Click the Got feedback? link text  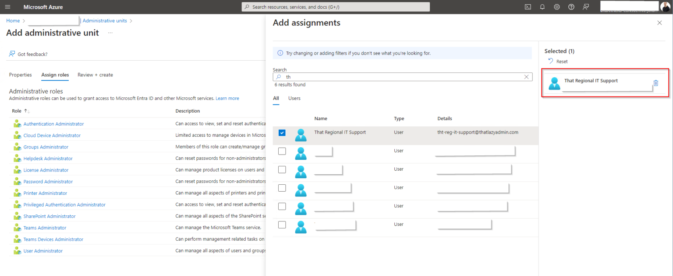[32, 54]
